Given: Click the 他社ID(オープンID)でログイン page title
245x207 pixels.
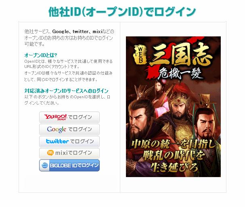Looking at the screenshot, I should point(122,11).
